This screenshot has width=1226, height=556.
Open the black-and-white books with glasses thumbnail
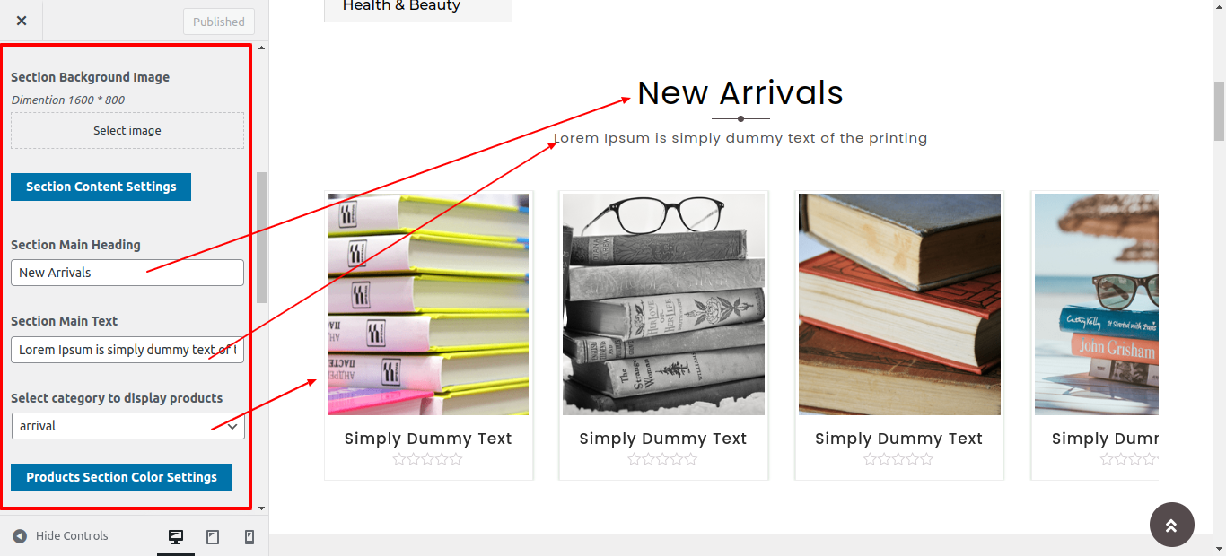(x=663, y=304)
